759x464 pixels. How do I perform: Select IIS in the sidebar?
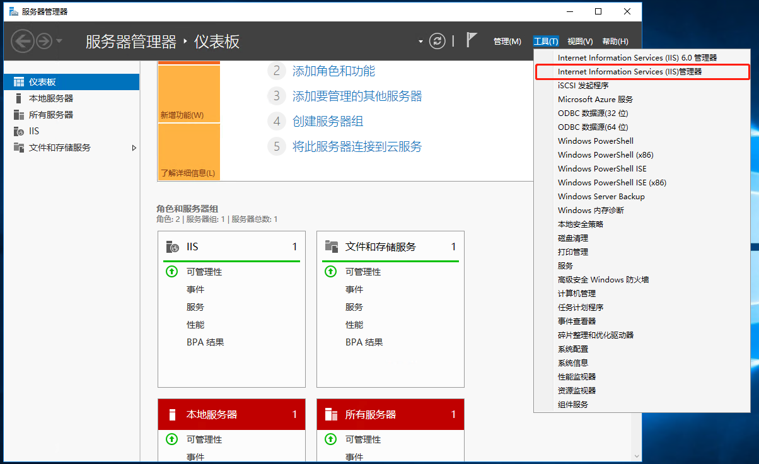71,131
